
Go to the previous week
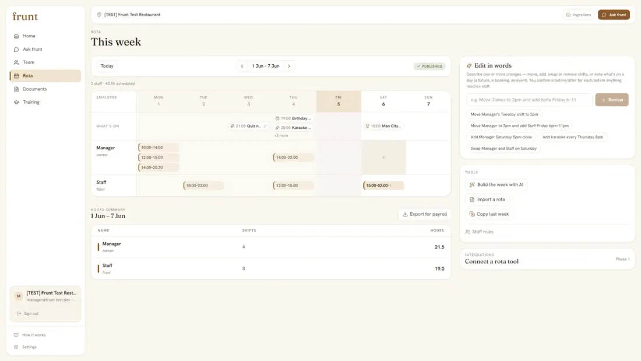[x=242, y=66]
